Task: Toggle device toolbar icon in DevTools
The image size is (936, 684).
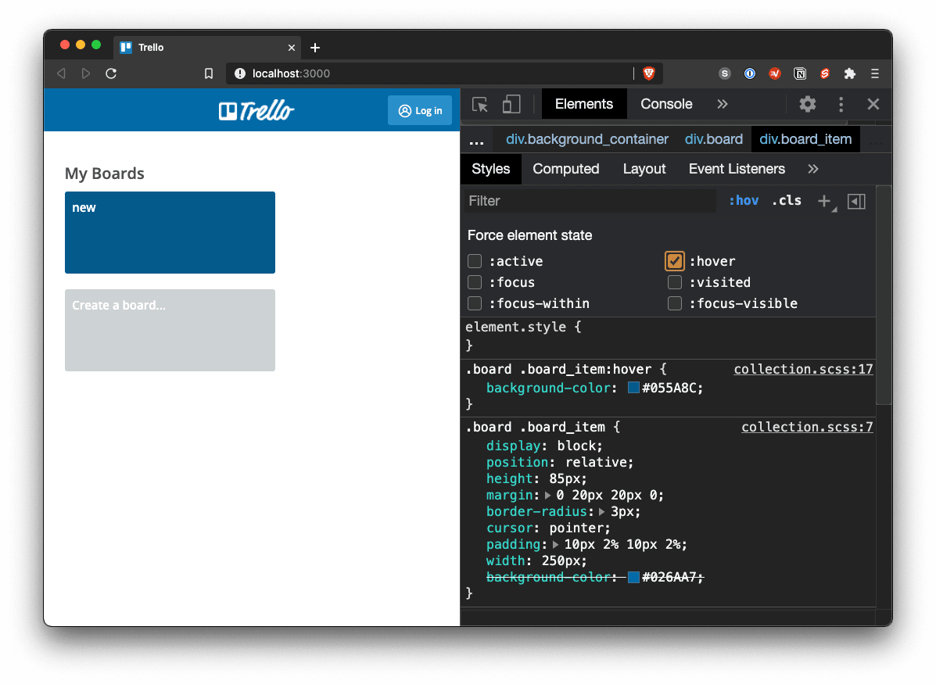Action: [x=511, y=105]
